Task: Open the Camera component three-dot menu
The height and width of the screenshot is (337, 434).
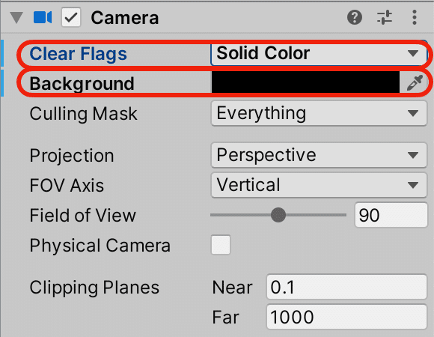Action: [x=415, y=17]
